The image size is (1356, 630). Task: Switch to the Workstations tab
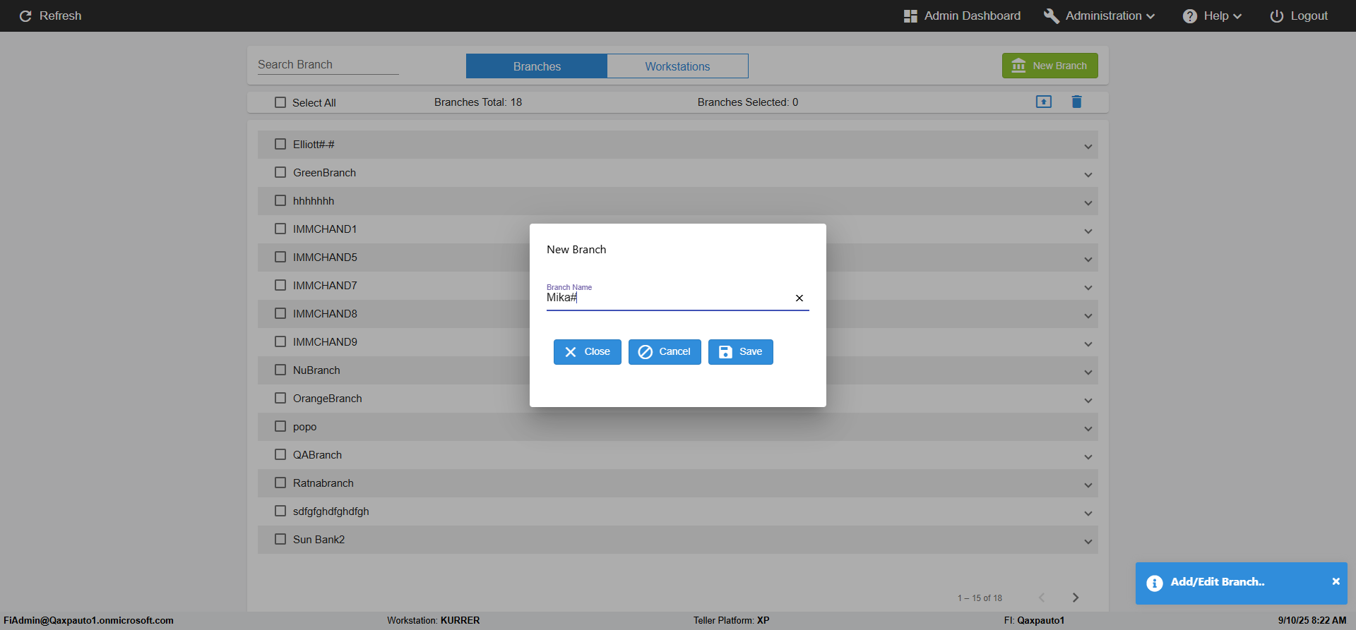pos(677,66)
